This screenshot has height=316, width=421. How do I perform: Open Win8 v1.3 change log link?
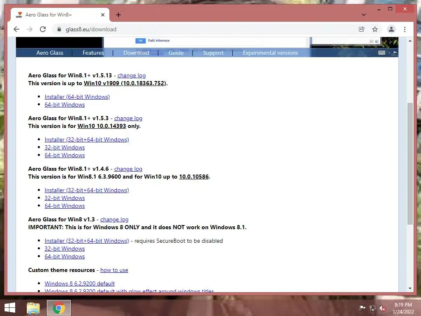coord(114,219)
